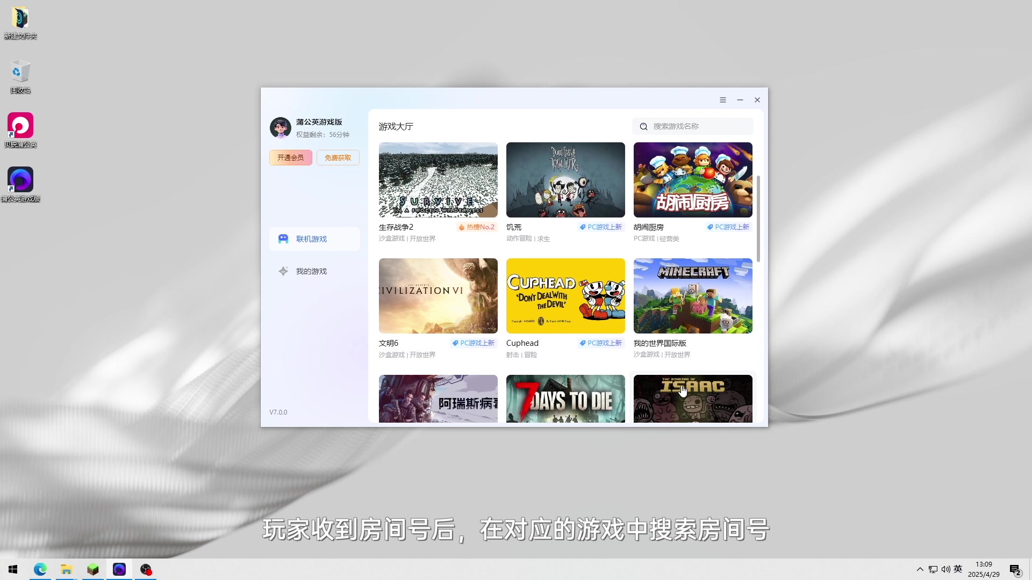Click PC游戏上新 badge next to 胡闹厨房
1032x580 pixels.
(728, 227)
